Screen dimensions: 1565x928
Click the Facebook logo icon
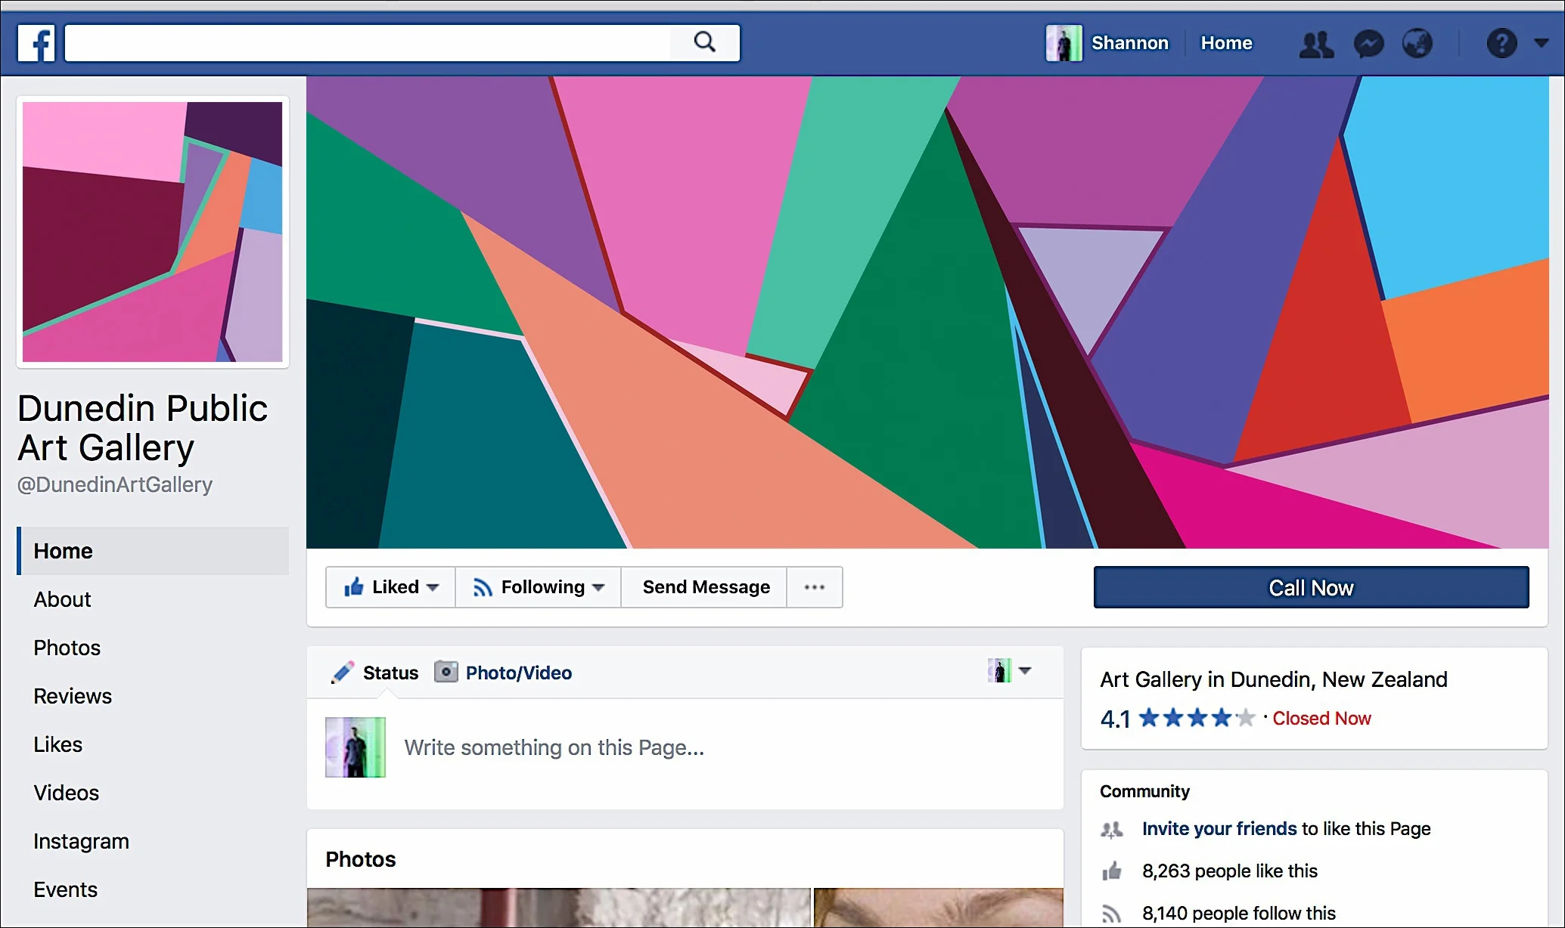36,43
